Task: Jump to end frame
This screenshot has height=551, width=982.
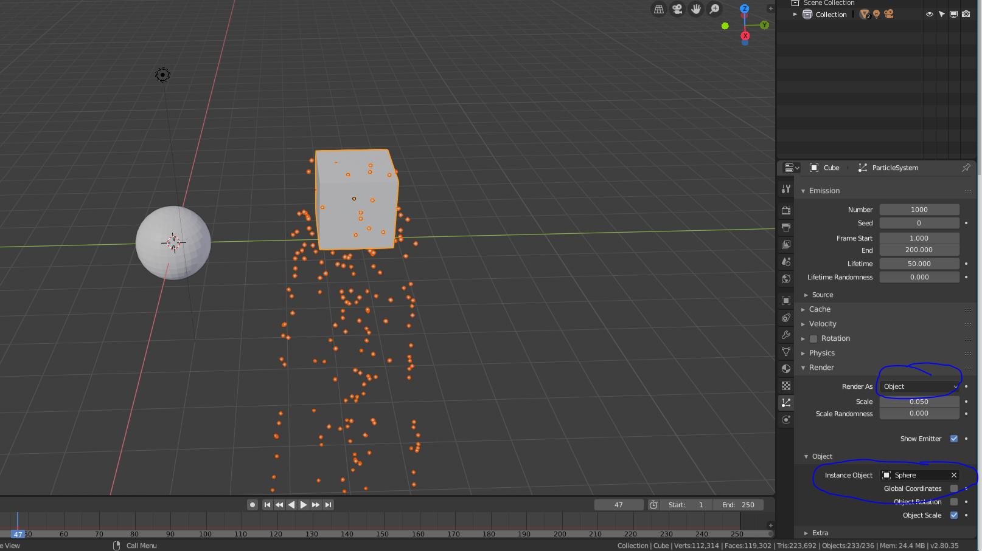Action: click(328, 505)
